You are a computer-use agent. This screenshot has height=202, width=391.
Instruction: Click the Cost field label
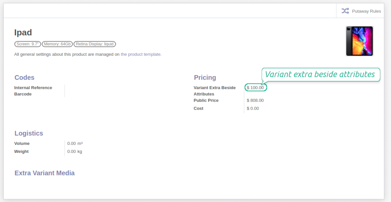[199, 109]
